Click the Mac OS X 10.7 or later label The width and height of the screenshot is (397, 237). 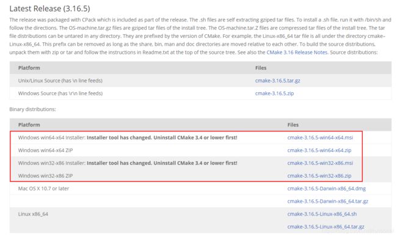click(x=43, y=188)
